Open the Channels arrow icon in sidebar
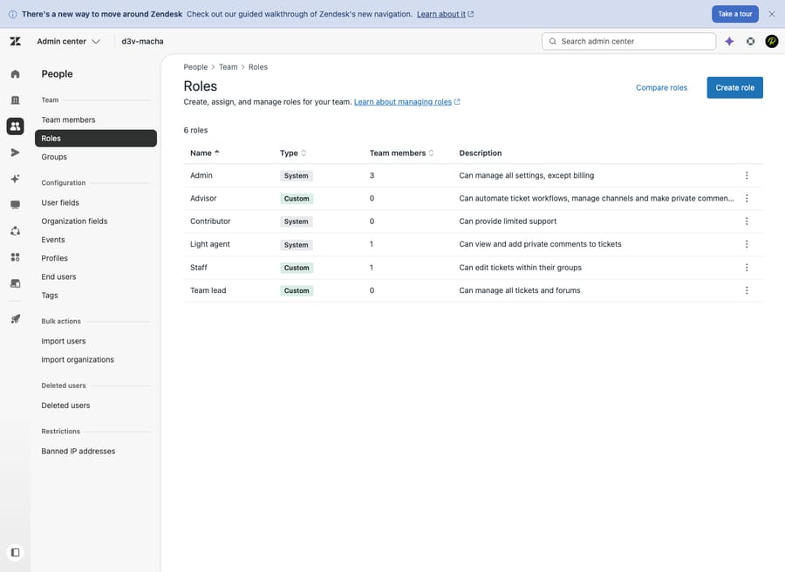 [x=15, y=153]
